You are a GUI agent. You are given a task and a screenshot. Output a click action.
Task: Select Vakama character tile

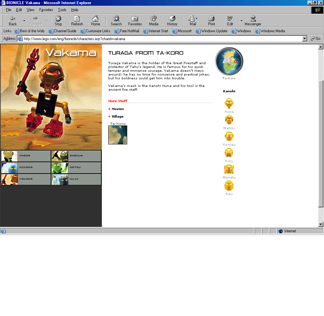pyautogui.click(x=26, y=179)
